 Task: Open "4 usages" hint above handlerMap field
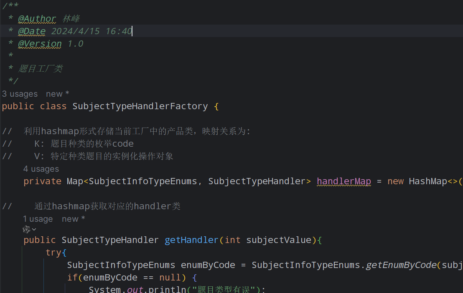click(x=41, y=169)
